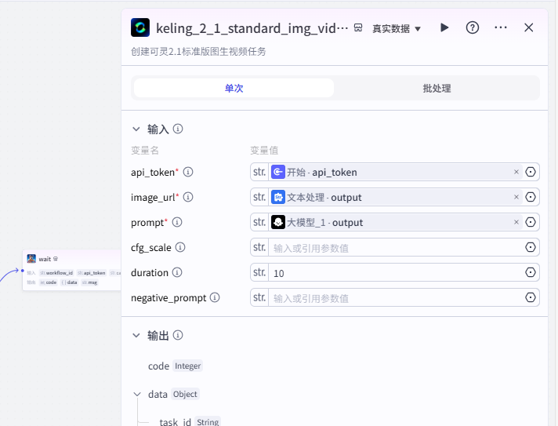The height and width of the screenshot is (426, 558).
Task: Click the str. type selector for negative_prompt
Action: click(x=259, y=297)
